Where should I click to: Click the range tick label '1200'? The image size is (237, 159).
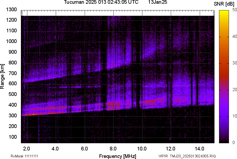(x=11, y=20)
